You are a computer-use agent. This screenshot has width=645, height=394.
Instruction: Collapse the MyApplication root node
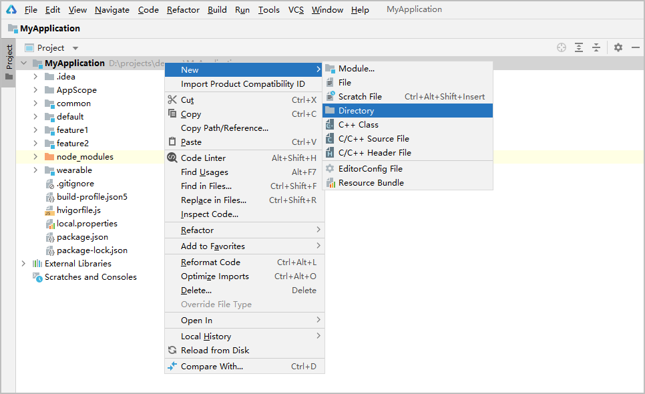[23, 63]
